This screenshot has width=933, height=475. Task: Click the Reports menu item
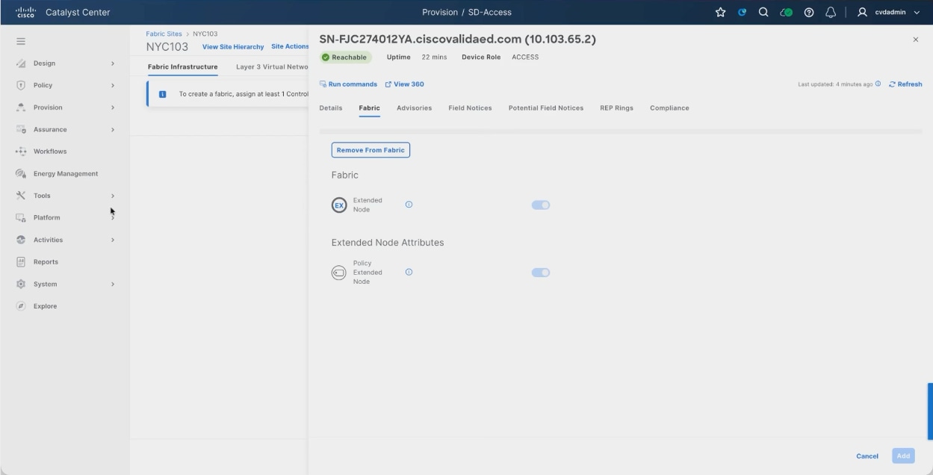(46, 262)
